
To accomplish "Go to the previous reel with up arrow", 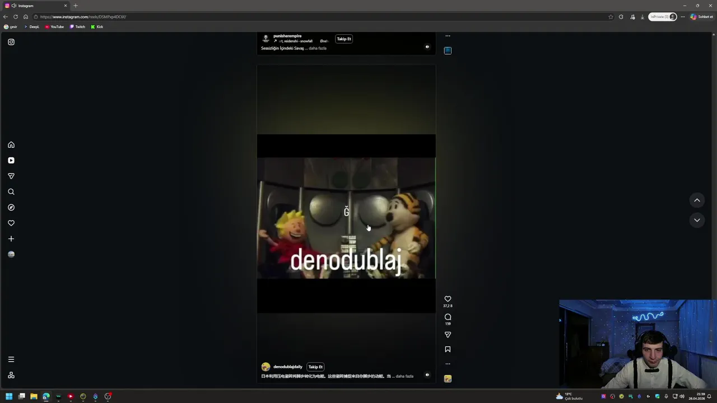I will 697,200.
